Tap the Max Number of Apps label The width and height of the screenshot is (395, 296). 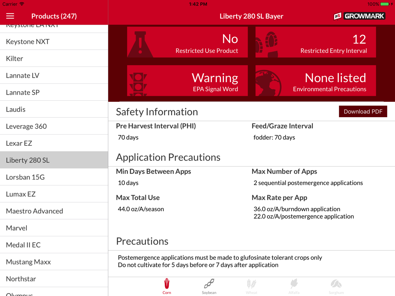click(x=284, y=171)
